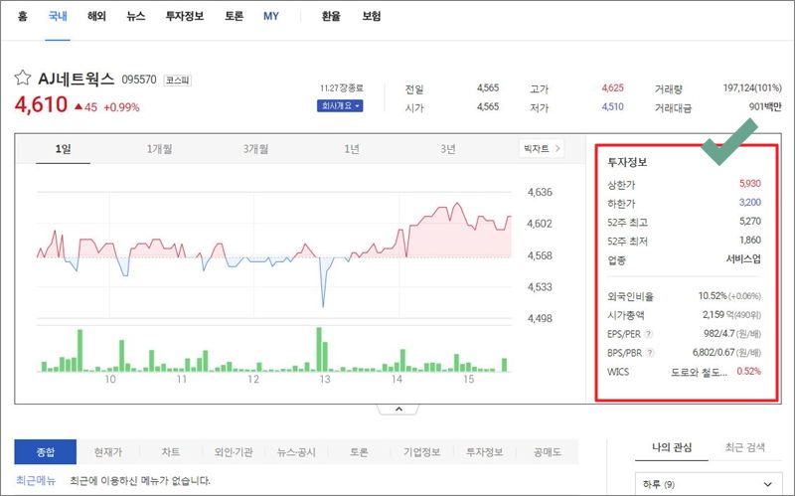795x496 pixels.
Task: Open the 보험 menu
Action: [x=371, y=16]
